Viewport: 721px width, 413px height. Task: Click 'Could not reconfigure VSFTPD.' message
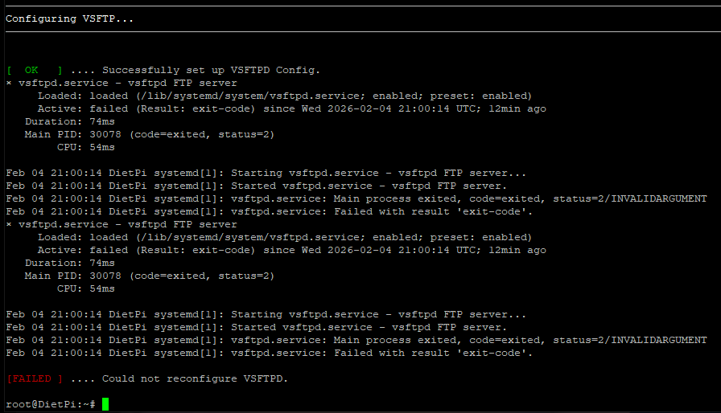pos(195,378)
